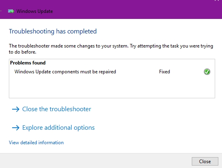222x168 pixels.
Task: Click the Windows Update title bar icon
Action: pos(11,11)
